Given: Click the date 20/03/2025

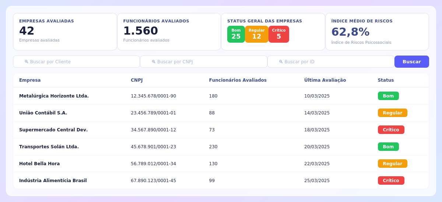Looking at the screenshot, I should [x=317, y=147].
